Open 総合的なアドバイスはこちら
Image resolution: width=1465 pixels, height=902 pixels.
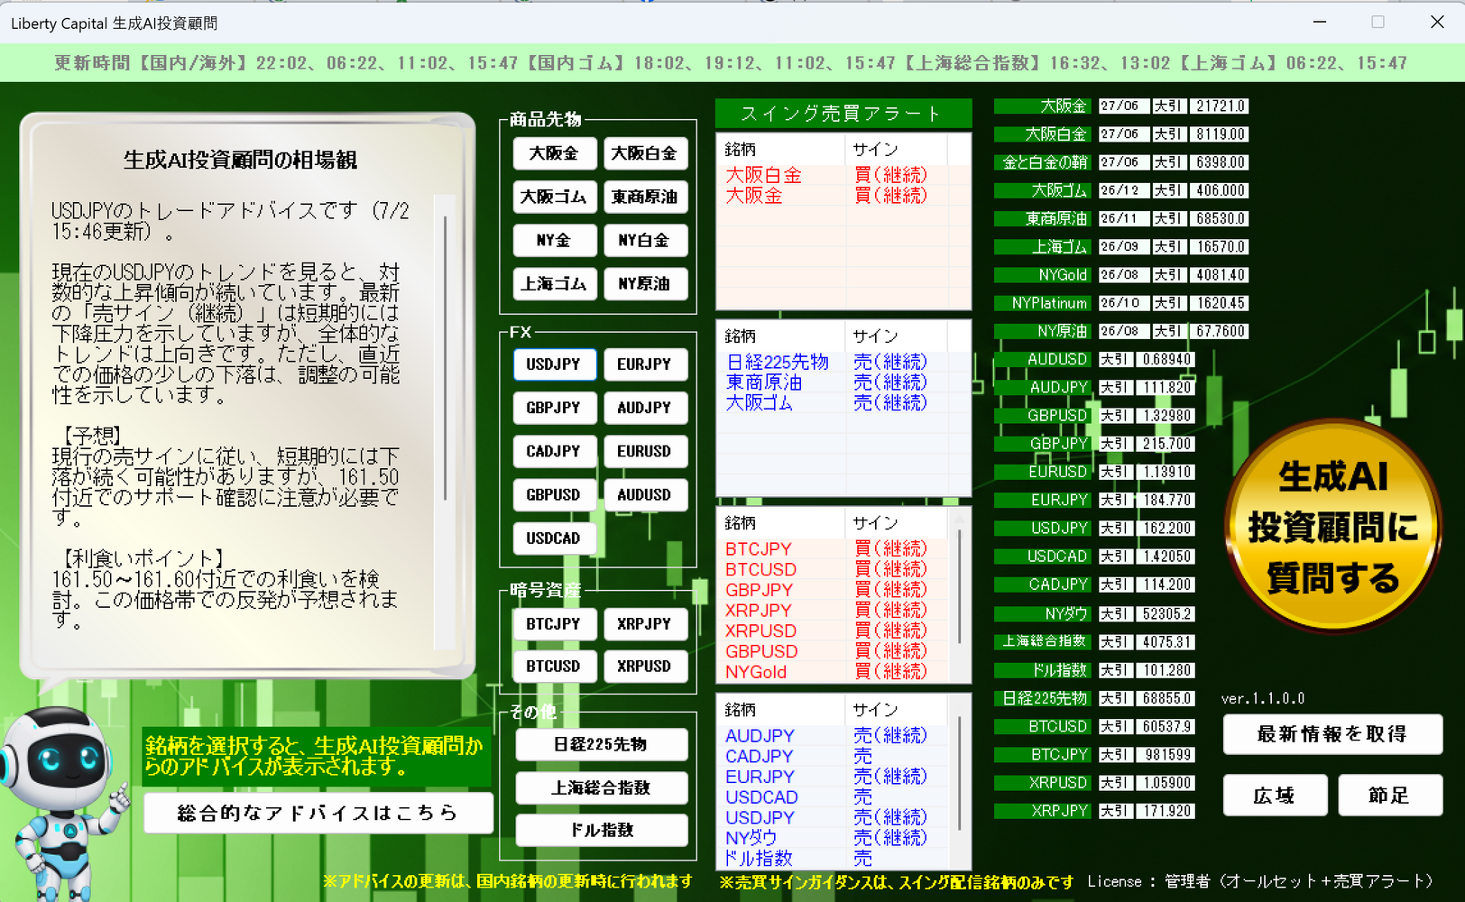[x=318, y=813]
